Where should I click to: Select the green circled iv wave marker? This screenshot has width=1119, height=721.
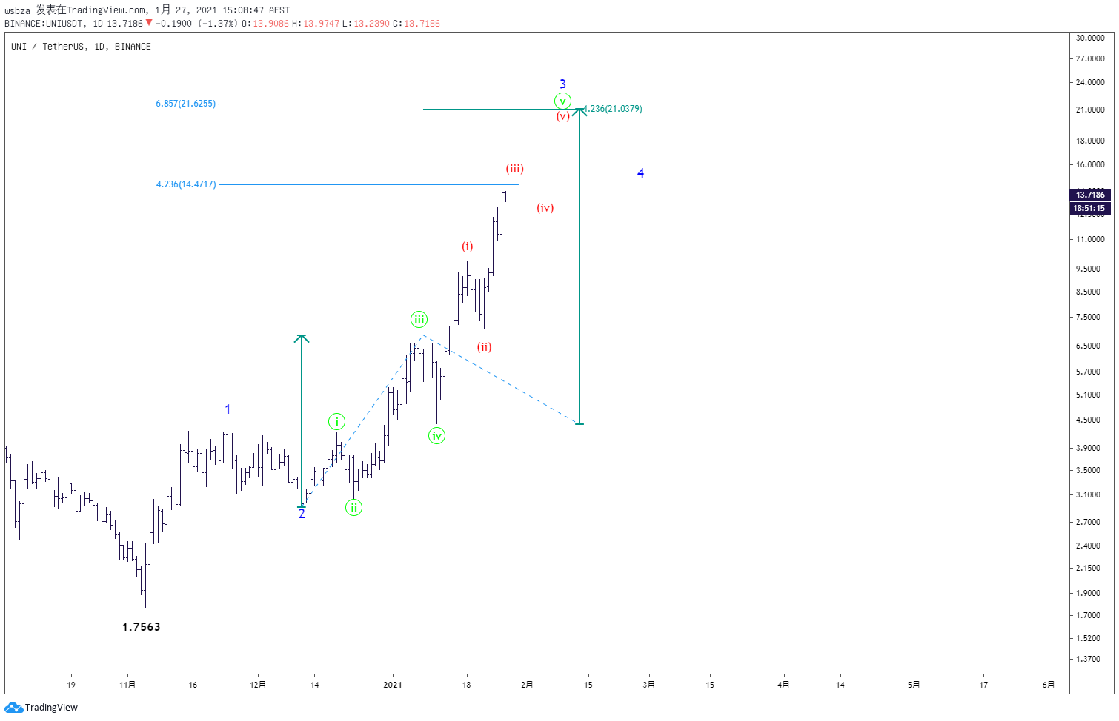(x=437, y=435)
